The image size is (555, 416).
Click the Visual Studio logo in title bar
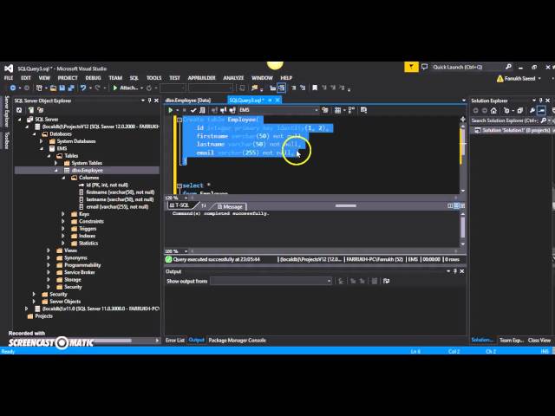[x=9, y=68]
